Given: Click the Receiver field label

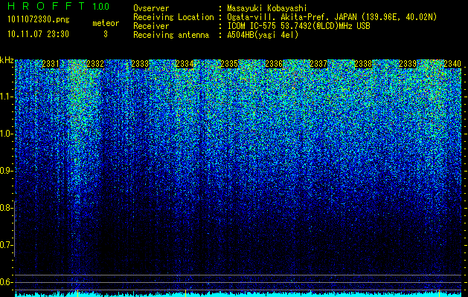Looking at the screenshot, I should coord(151,26).
